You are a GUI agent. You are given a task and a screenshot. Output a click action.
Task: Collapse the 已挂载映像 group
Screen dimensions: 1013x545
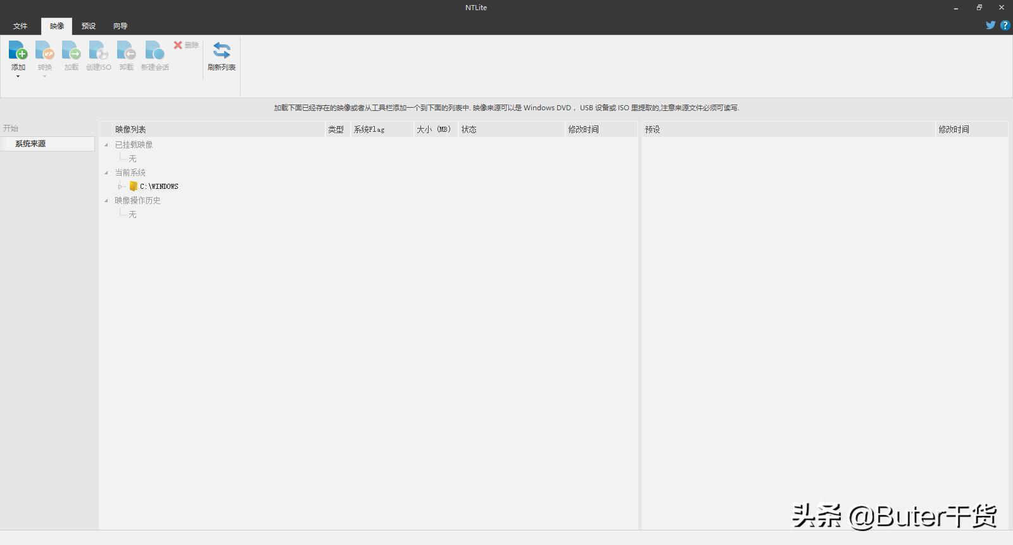point(106,145)
